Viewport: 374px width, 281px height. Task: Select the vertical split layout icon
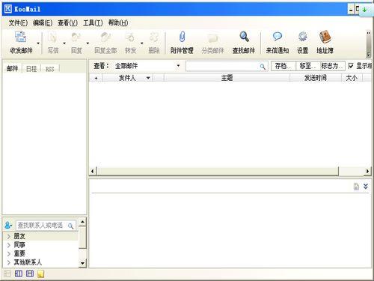[x=19, y=274]
